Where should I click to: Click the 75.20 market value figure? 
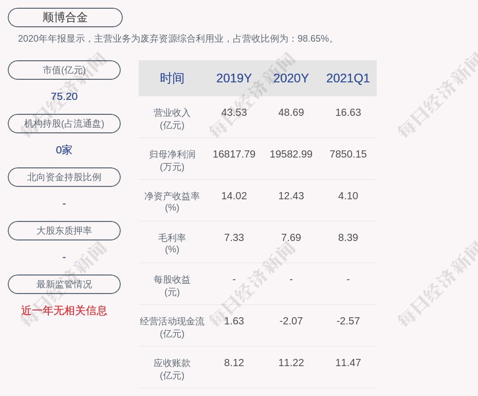coord(64,96)
